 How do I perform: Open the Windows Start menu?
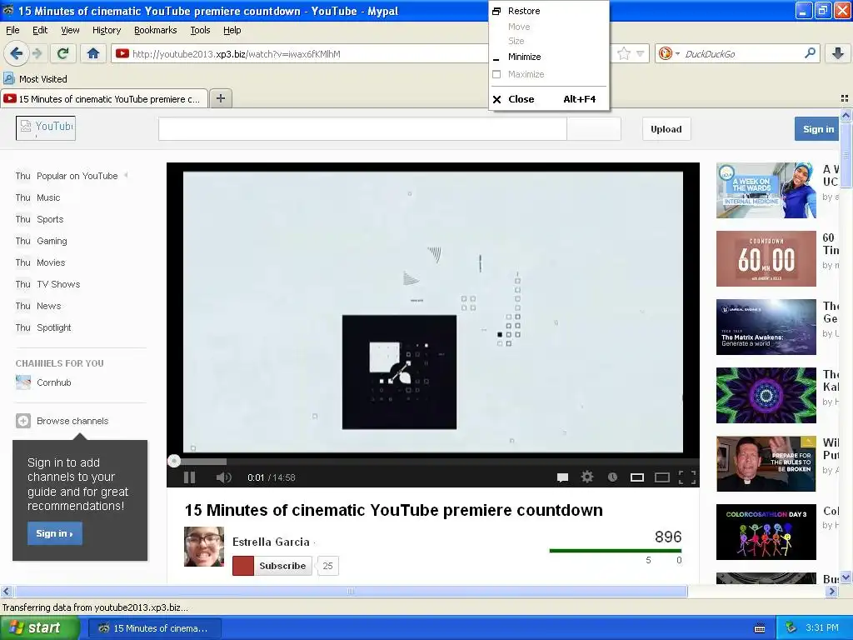[x=40, y=627]
